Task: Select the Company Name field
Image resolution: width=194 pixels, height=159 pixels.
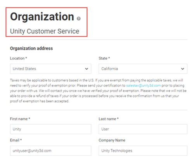Action: pyautogui.click(x=143, y=151)
